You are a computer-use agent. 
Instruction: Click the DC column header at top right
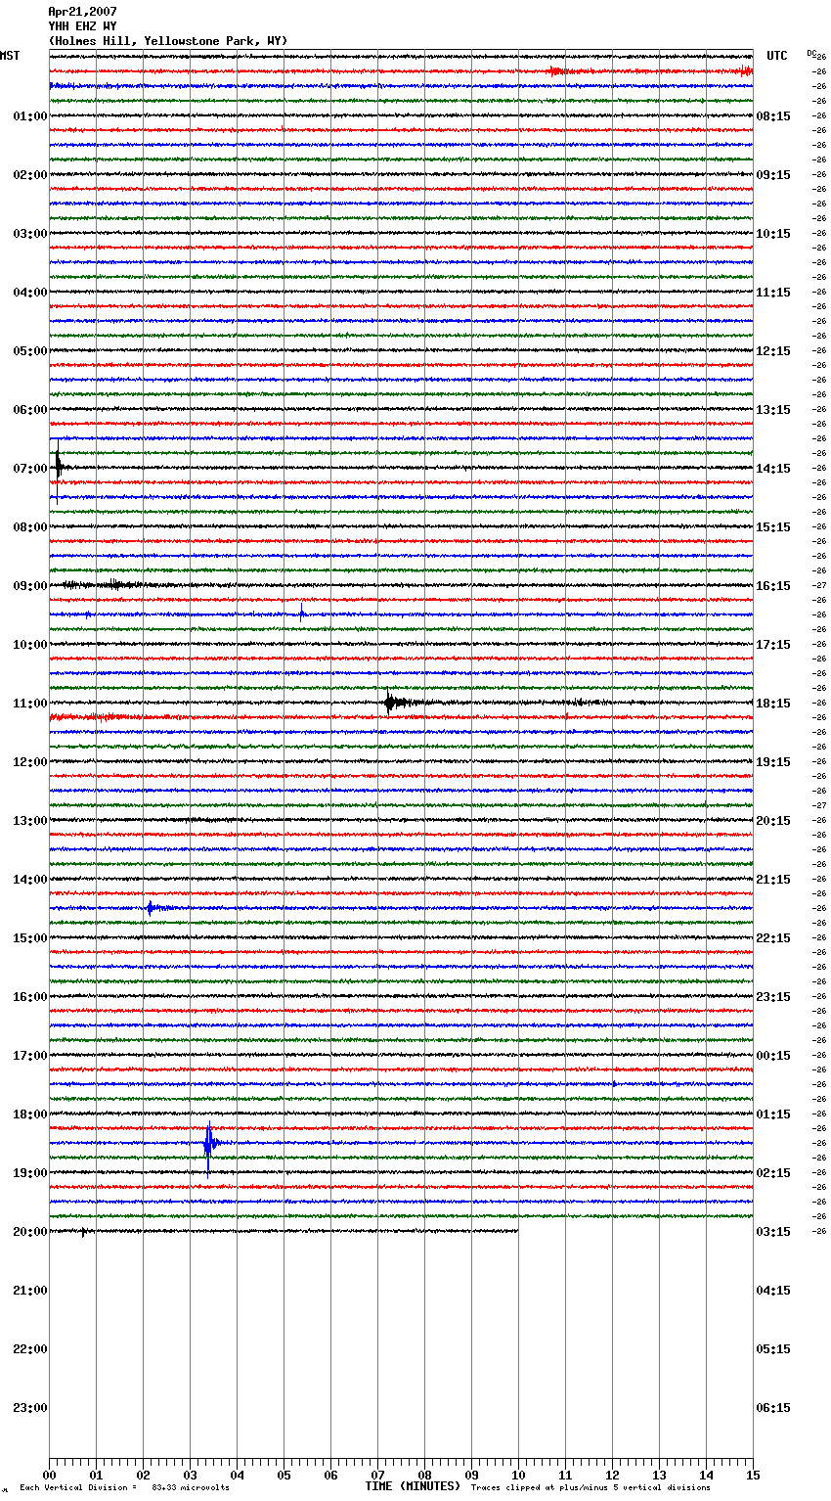[x=811, y=53]
